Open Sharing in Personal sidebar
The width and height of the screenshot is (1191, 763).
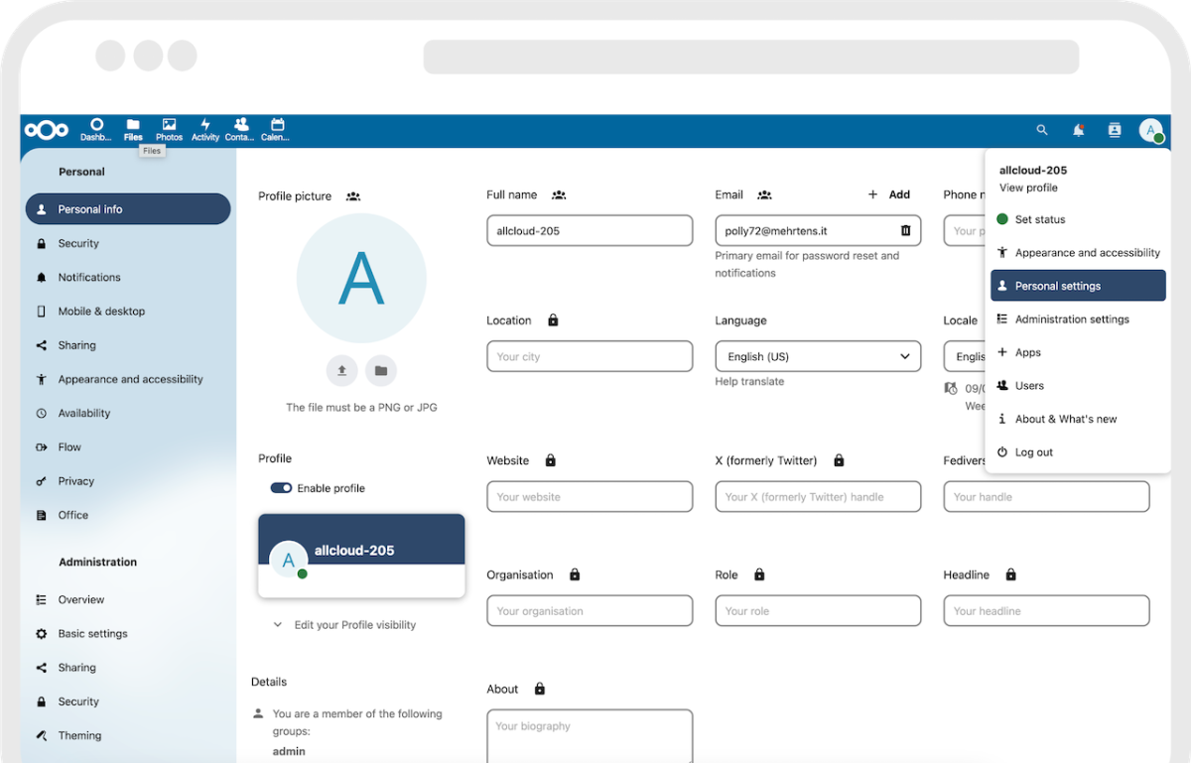pyautogui.click(x=128, y=345)
